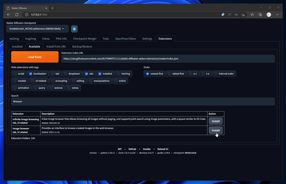Image resolution: width=286 pixels, height=184 pixels.
Task: Install the Image browser extension
Action: [x=216, y=130]
